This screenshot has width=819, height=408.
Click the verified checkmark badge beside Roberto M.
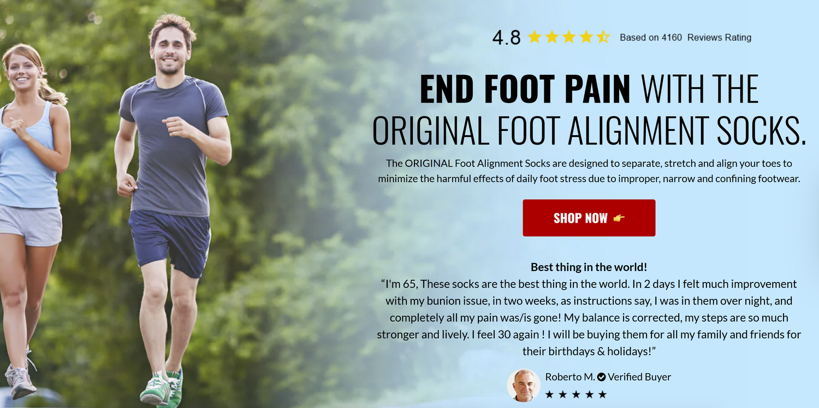601,377
